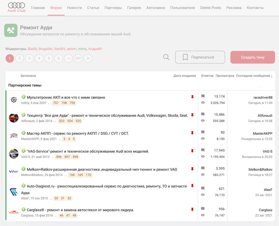Screen dimensions: 279x226
Task: Click green partner badge beside Мультитроник title
Action: (23, 97)
